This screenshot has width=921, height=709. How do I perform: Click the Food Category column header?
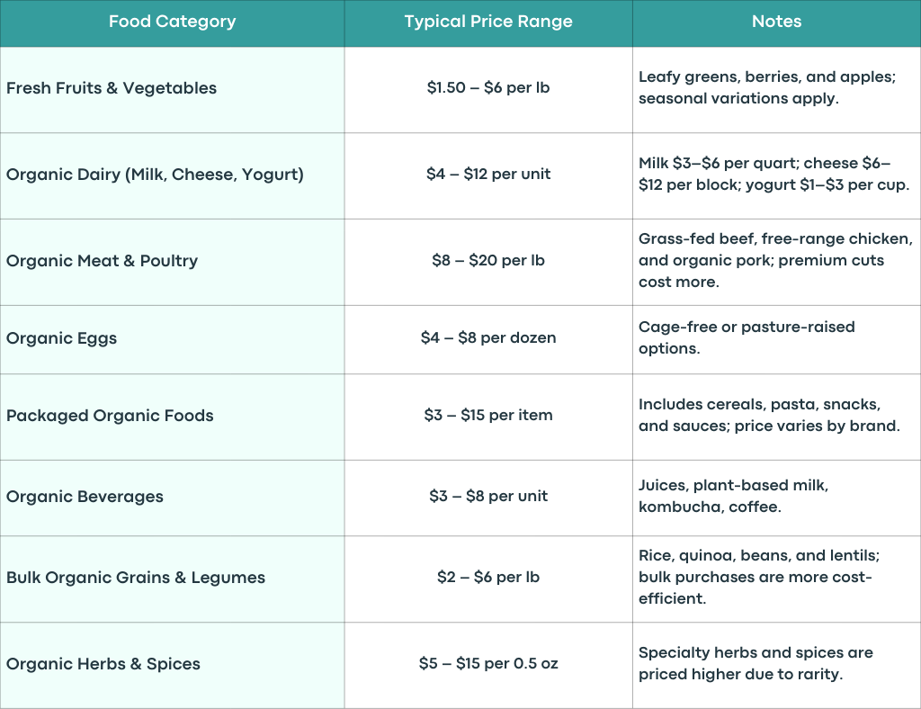click(172, 22)
